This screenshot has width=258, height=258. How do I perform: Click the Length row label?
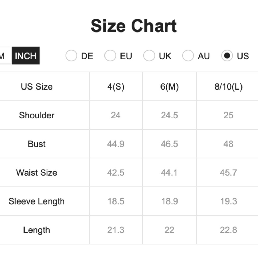(37, 230)
